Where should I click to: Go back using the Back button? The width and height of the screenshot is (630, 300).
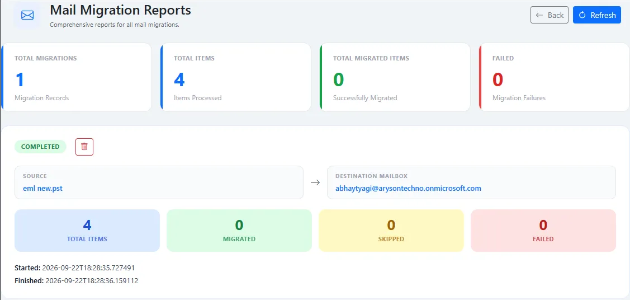[550, 15]
